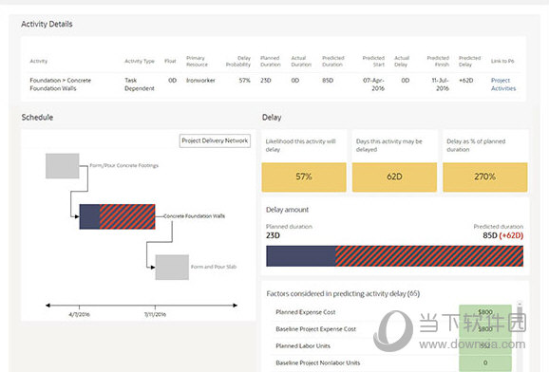The height and width of the screenshot is (372, 549).
Task: Click the Primary Resource column header
Action: pos(197,62)
